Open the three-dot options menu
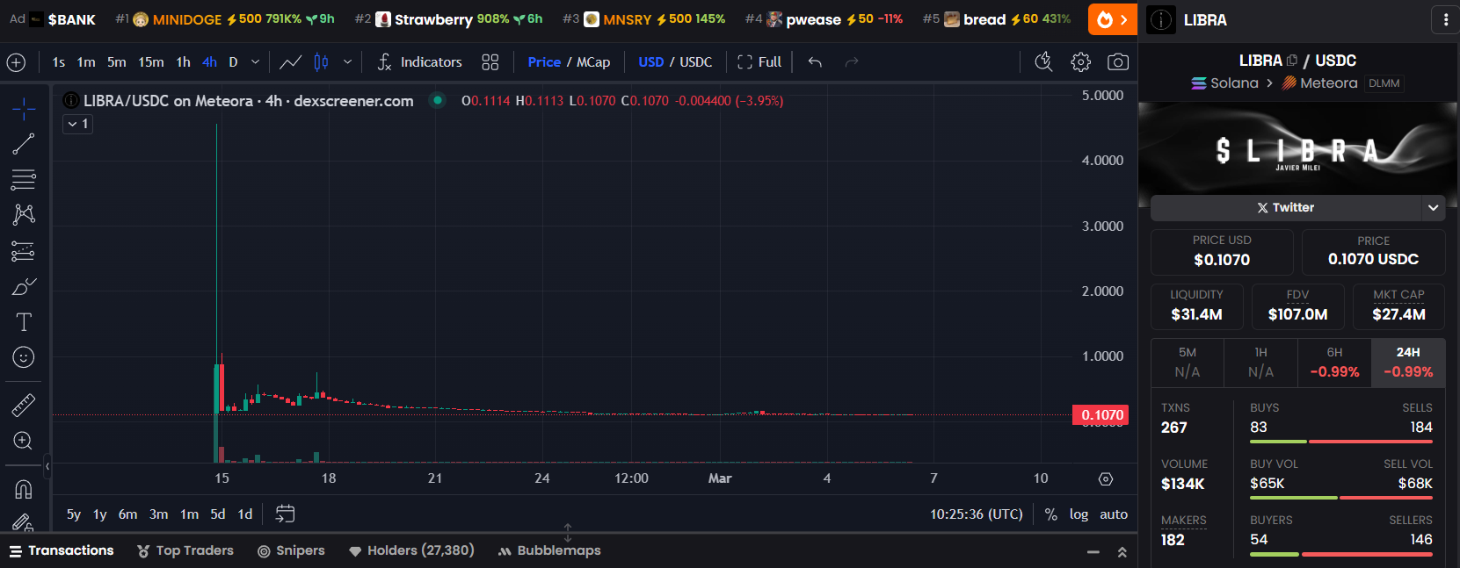 tap(1446, 19)
